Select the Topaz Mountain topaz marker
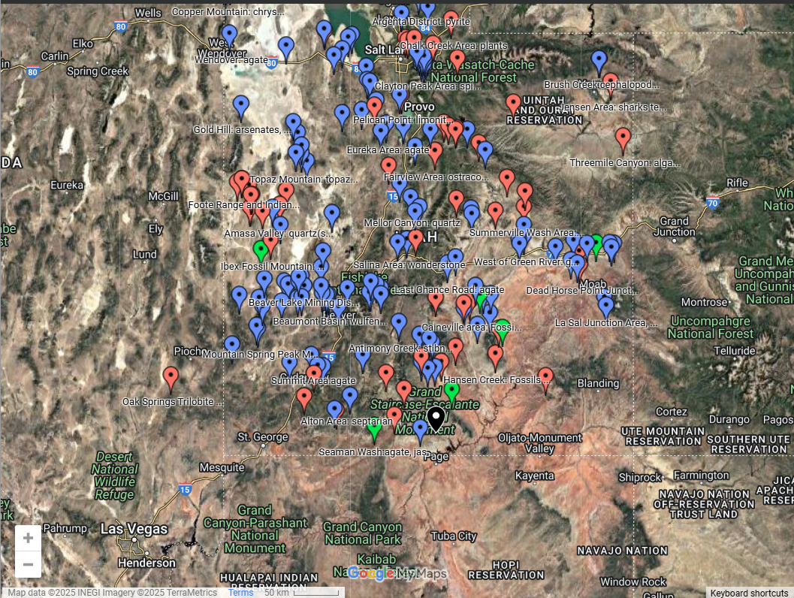The image size is (794, 598). [x=240, y=177]
